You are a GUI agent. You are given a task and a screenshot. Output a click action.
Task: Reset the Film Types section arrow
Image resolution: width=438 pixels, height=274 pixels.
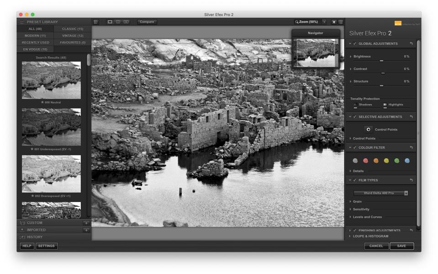[412, 180]
